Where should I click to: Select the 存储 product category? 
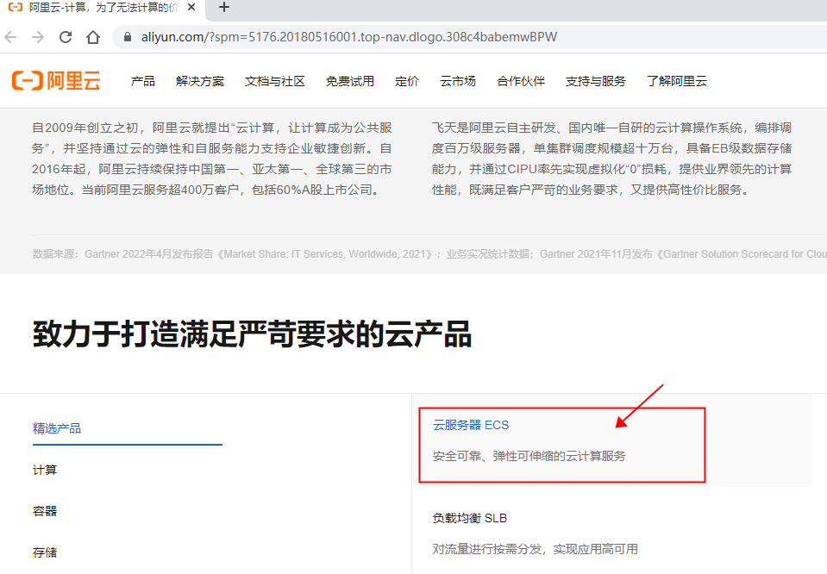click(45, 552)
